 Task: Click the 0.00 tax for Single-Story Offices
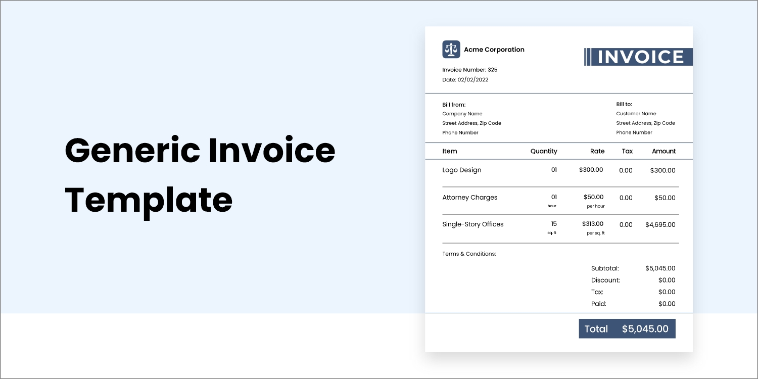626,224
